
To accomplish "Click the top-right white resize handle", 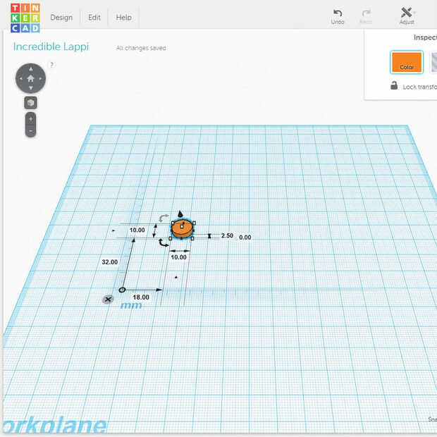I will pyautogui.click(x=194, y=223).
